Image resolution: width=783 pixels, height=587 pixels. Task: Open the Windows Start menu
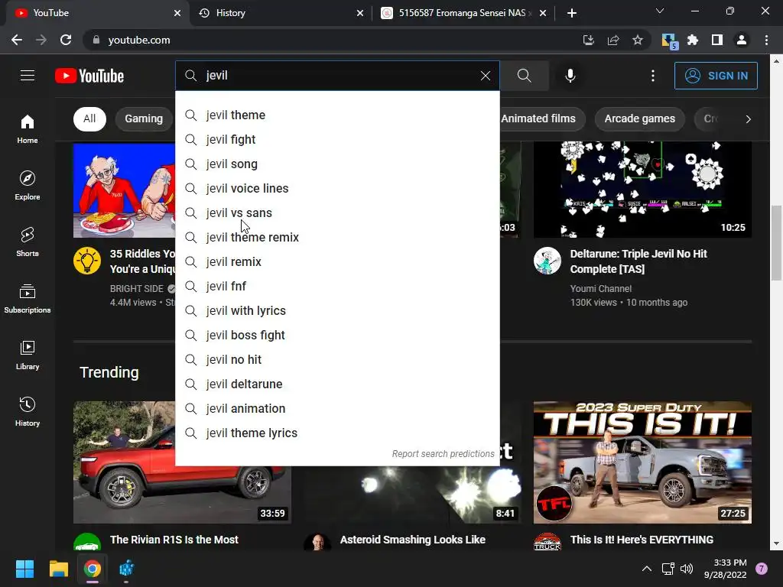[24, 569]
